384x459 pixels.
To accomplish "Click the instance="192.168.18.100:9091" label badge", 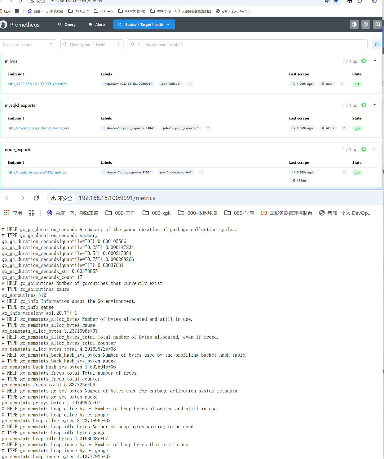I will [x=128, y=84].
